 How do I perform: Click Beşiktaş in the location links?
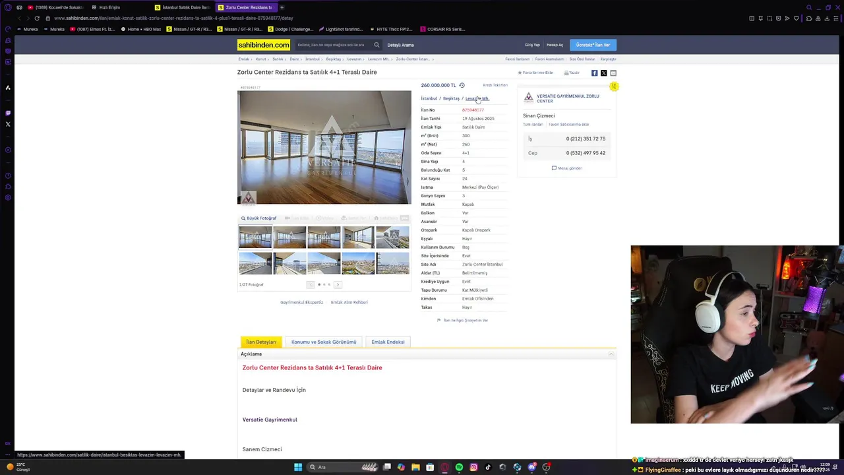[x=451, y=98]
